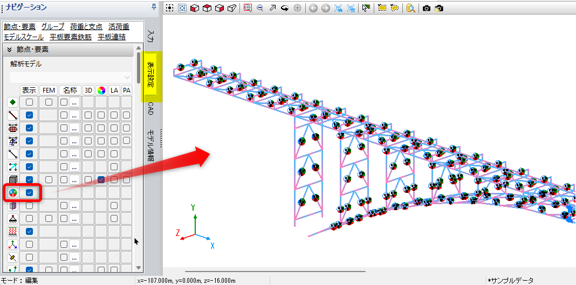The image size is (576, 285).
Task: Open the モデルスケール link
Action: [24, 37]
